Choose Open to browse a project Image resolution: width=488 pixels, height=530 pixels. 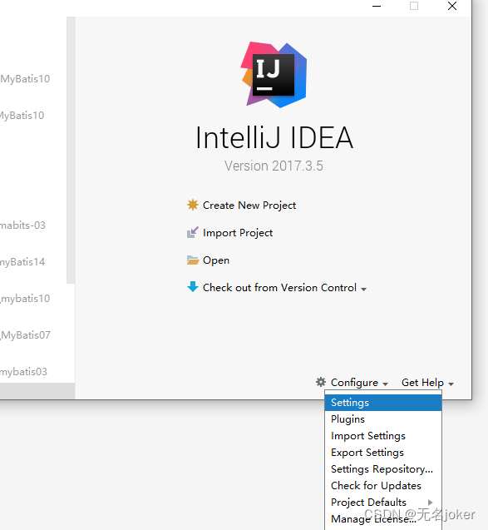coord(216,260)
